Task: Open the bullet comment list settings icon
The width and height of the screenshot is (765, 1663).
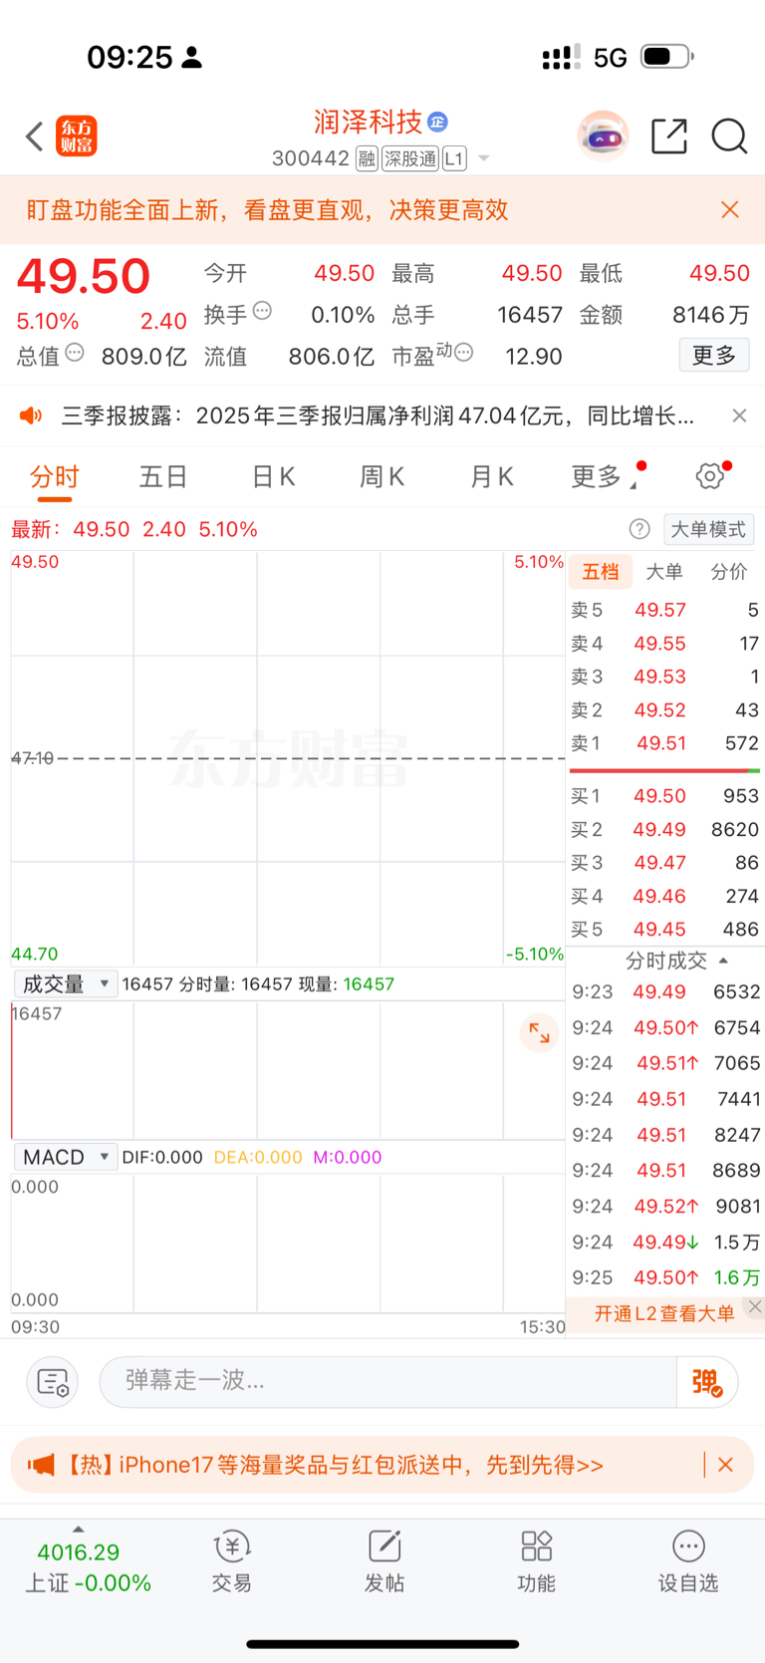Action: tap(52, 1382)
